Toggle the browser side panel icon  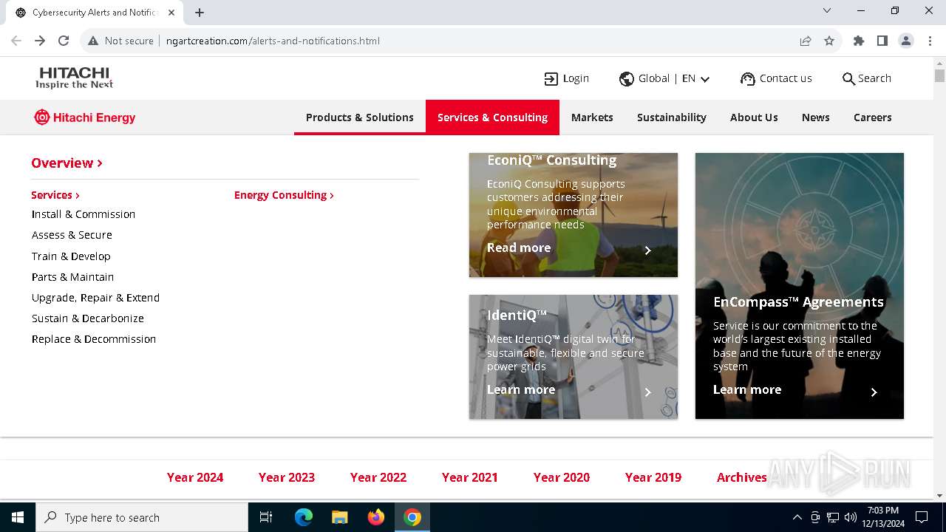(882, 41)
